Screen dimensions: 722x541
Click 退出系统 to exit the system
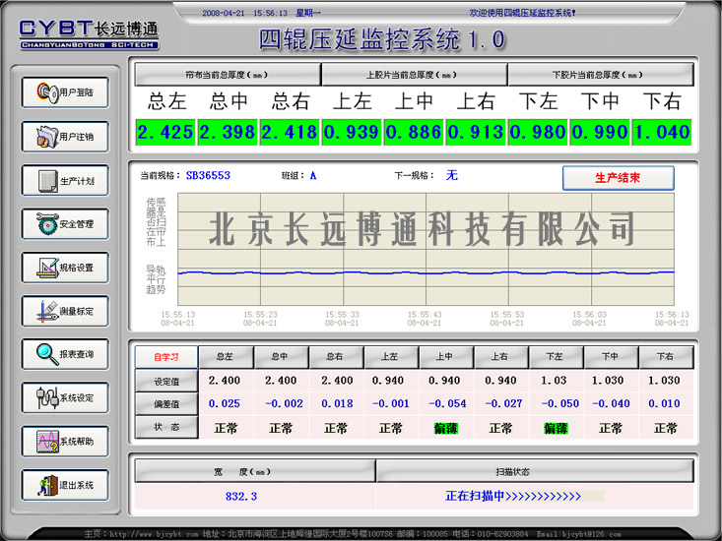(65, 485)
